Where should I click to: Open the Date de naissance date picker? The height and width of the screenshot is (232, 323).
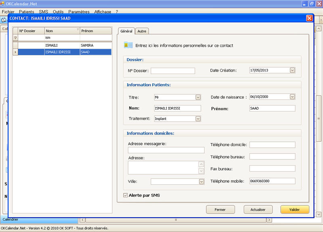(x=292, y=97)
